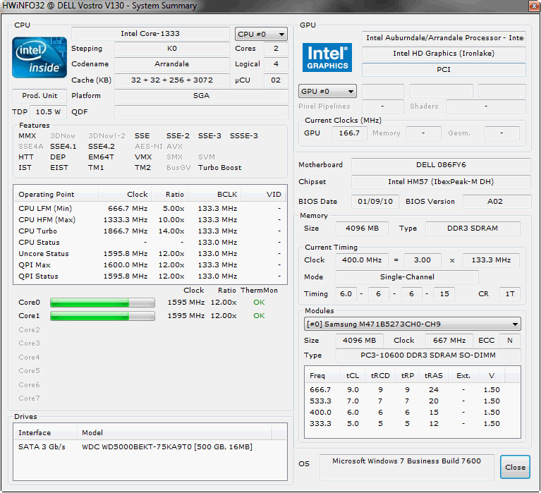Click the VMX feature label
This screenshot has height=493, width=541.
[143, 157]
